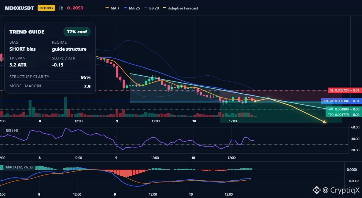Screen dimensions: 362x198
Task: Click the 0.0053 price value
Action: click(x=75, y=8)
